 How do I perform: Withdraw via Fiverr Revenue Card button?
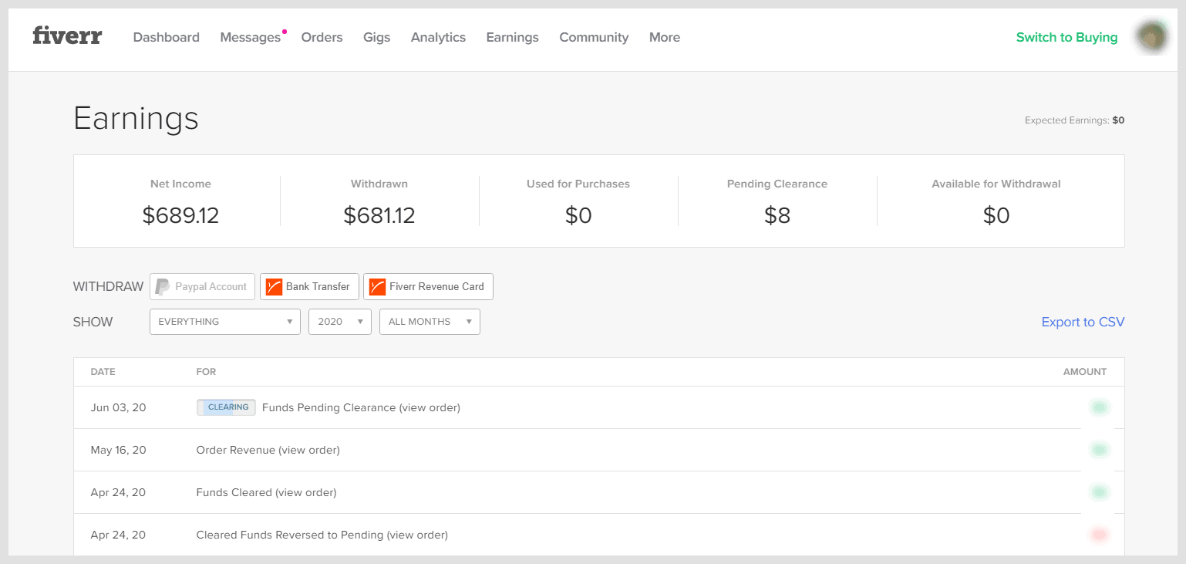pos(428,286)
